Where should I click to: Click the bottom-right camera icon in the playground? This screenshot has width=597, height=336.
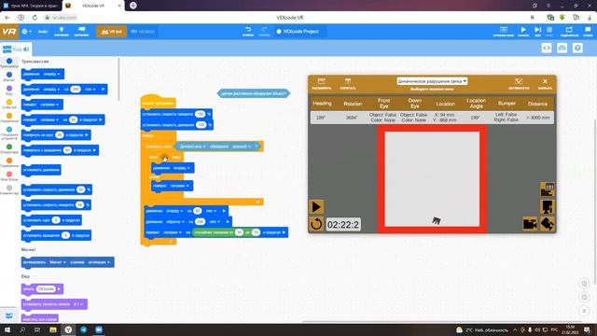click(548, 224)
